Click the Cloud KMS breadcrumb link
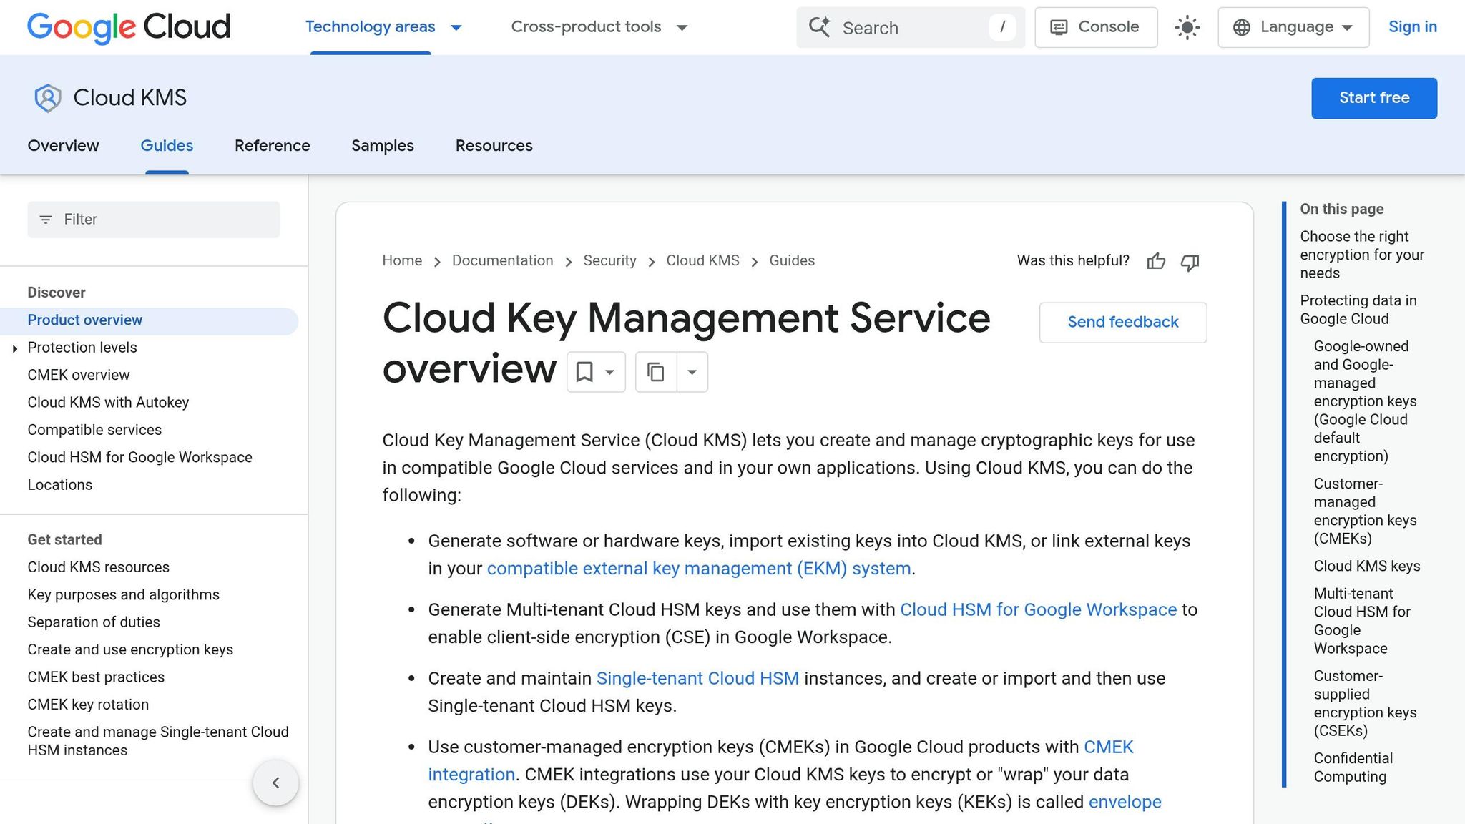The image size is (1465, 824). tap(702, 261)
